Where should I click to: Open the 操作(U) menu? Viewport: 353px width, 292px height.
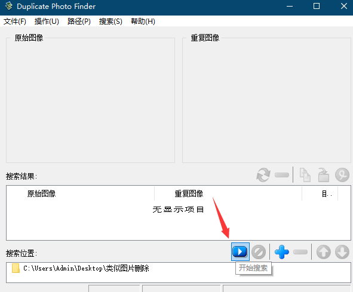(47, 21)
